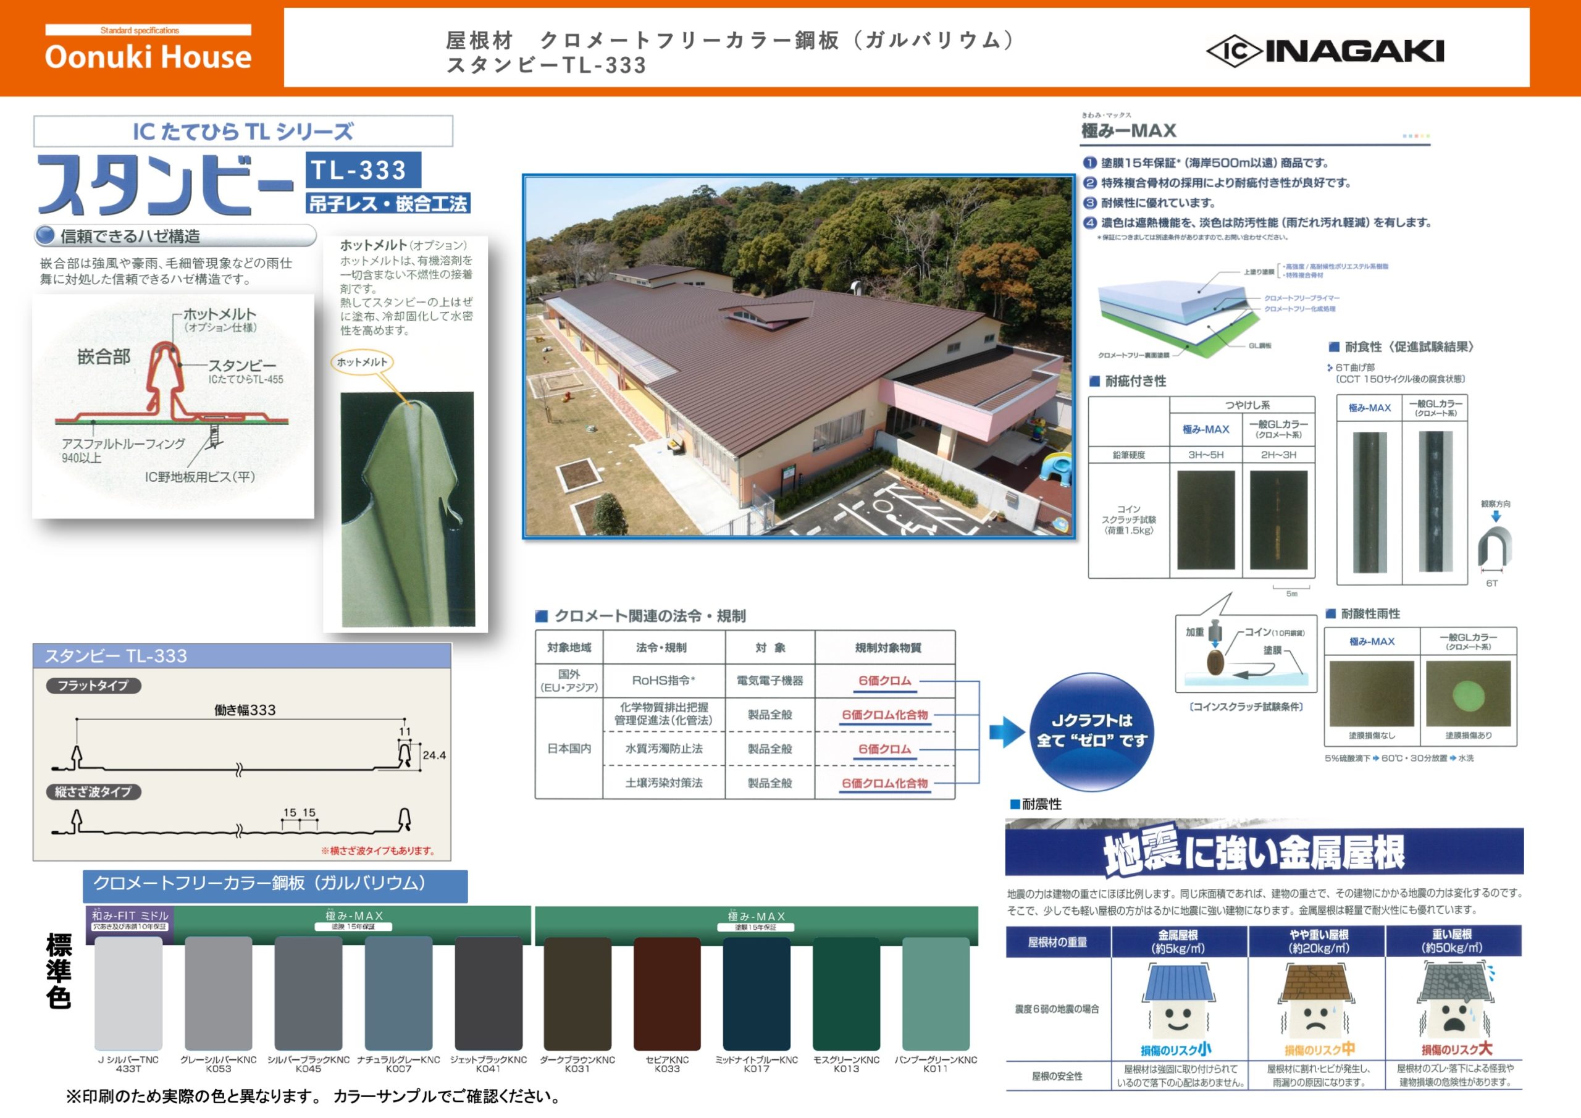Open the 嵌合部 seam cross-section diagram
This screenshot has height=1118, width=1581.
tap(173, 406)
